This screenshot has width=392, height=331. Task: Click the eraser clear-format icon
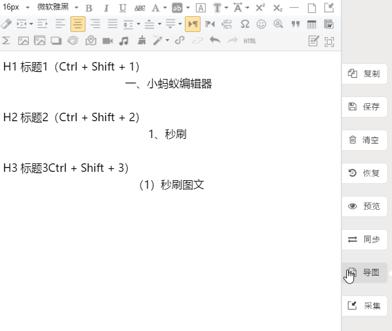tap(6, 24)
